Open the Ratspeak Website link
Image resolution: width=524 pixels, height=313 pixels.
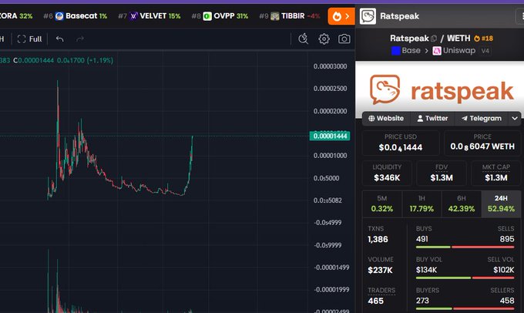386,119
